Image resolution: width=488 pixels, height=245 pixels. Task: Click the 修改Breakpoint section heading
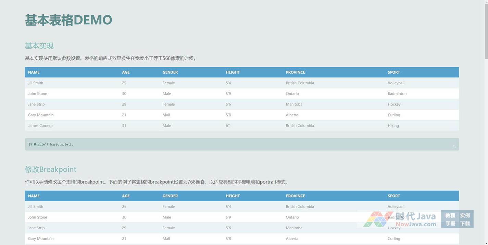click(51, 169)
